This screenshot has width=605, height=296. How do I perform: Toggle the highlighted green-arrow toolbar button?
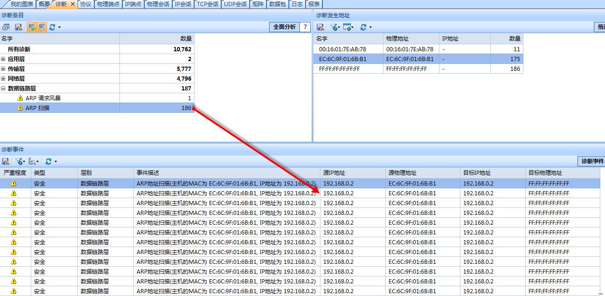point(31,27)
